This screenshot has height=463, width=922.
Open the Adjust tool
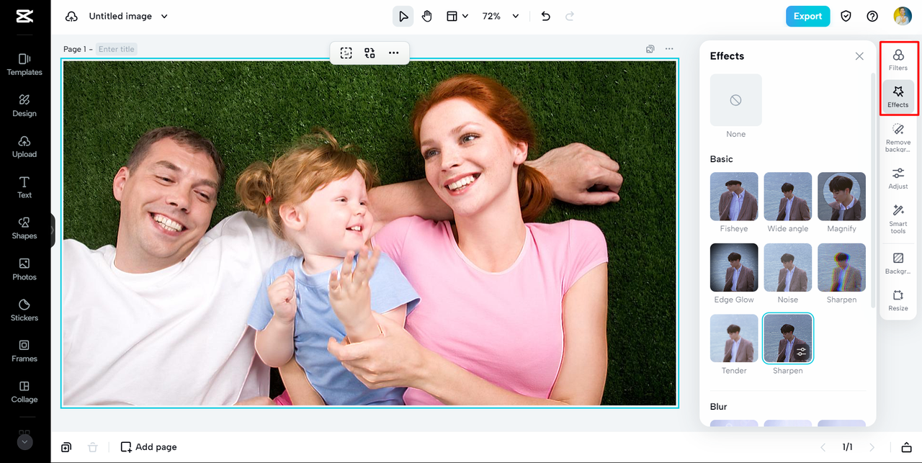898,177
